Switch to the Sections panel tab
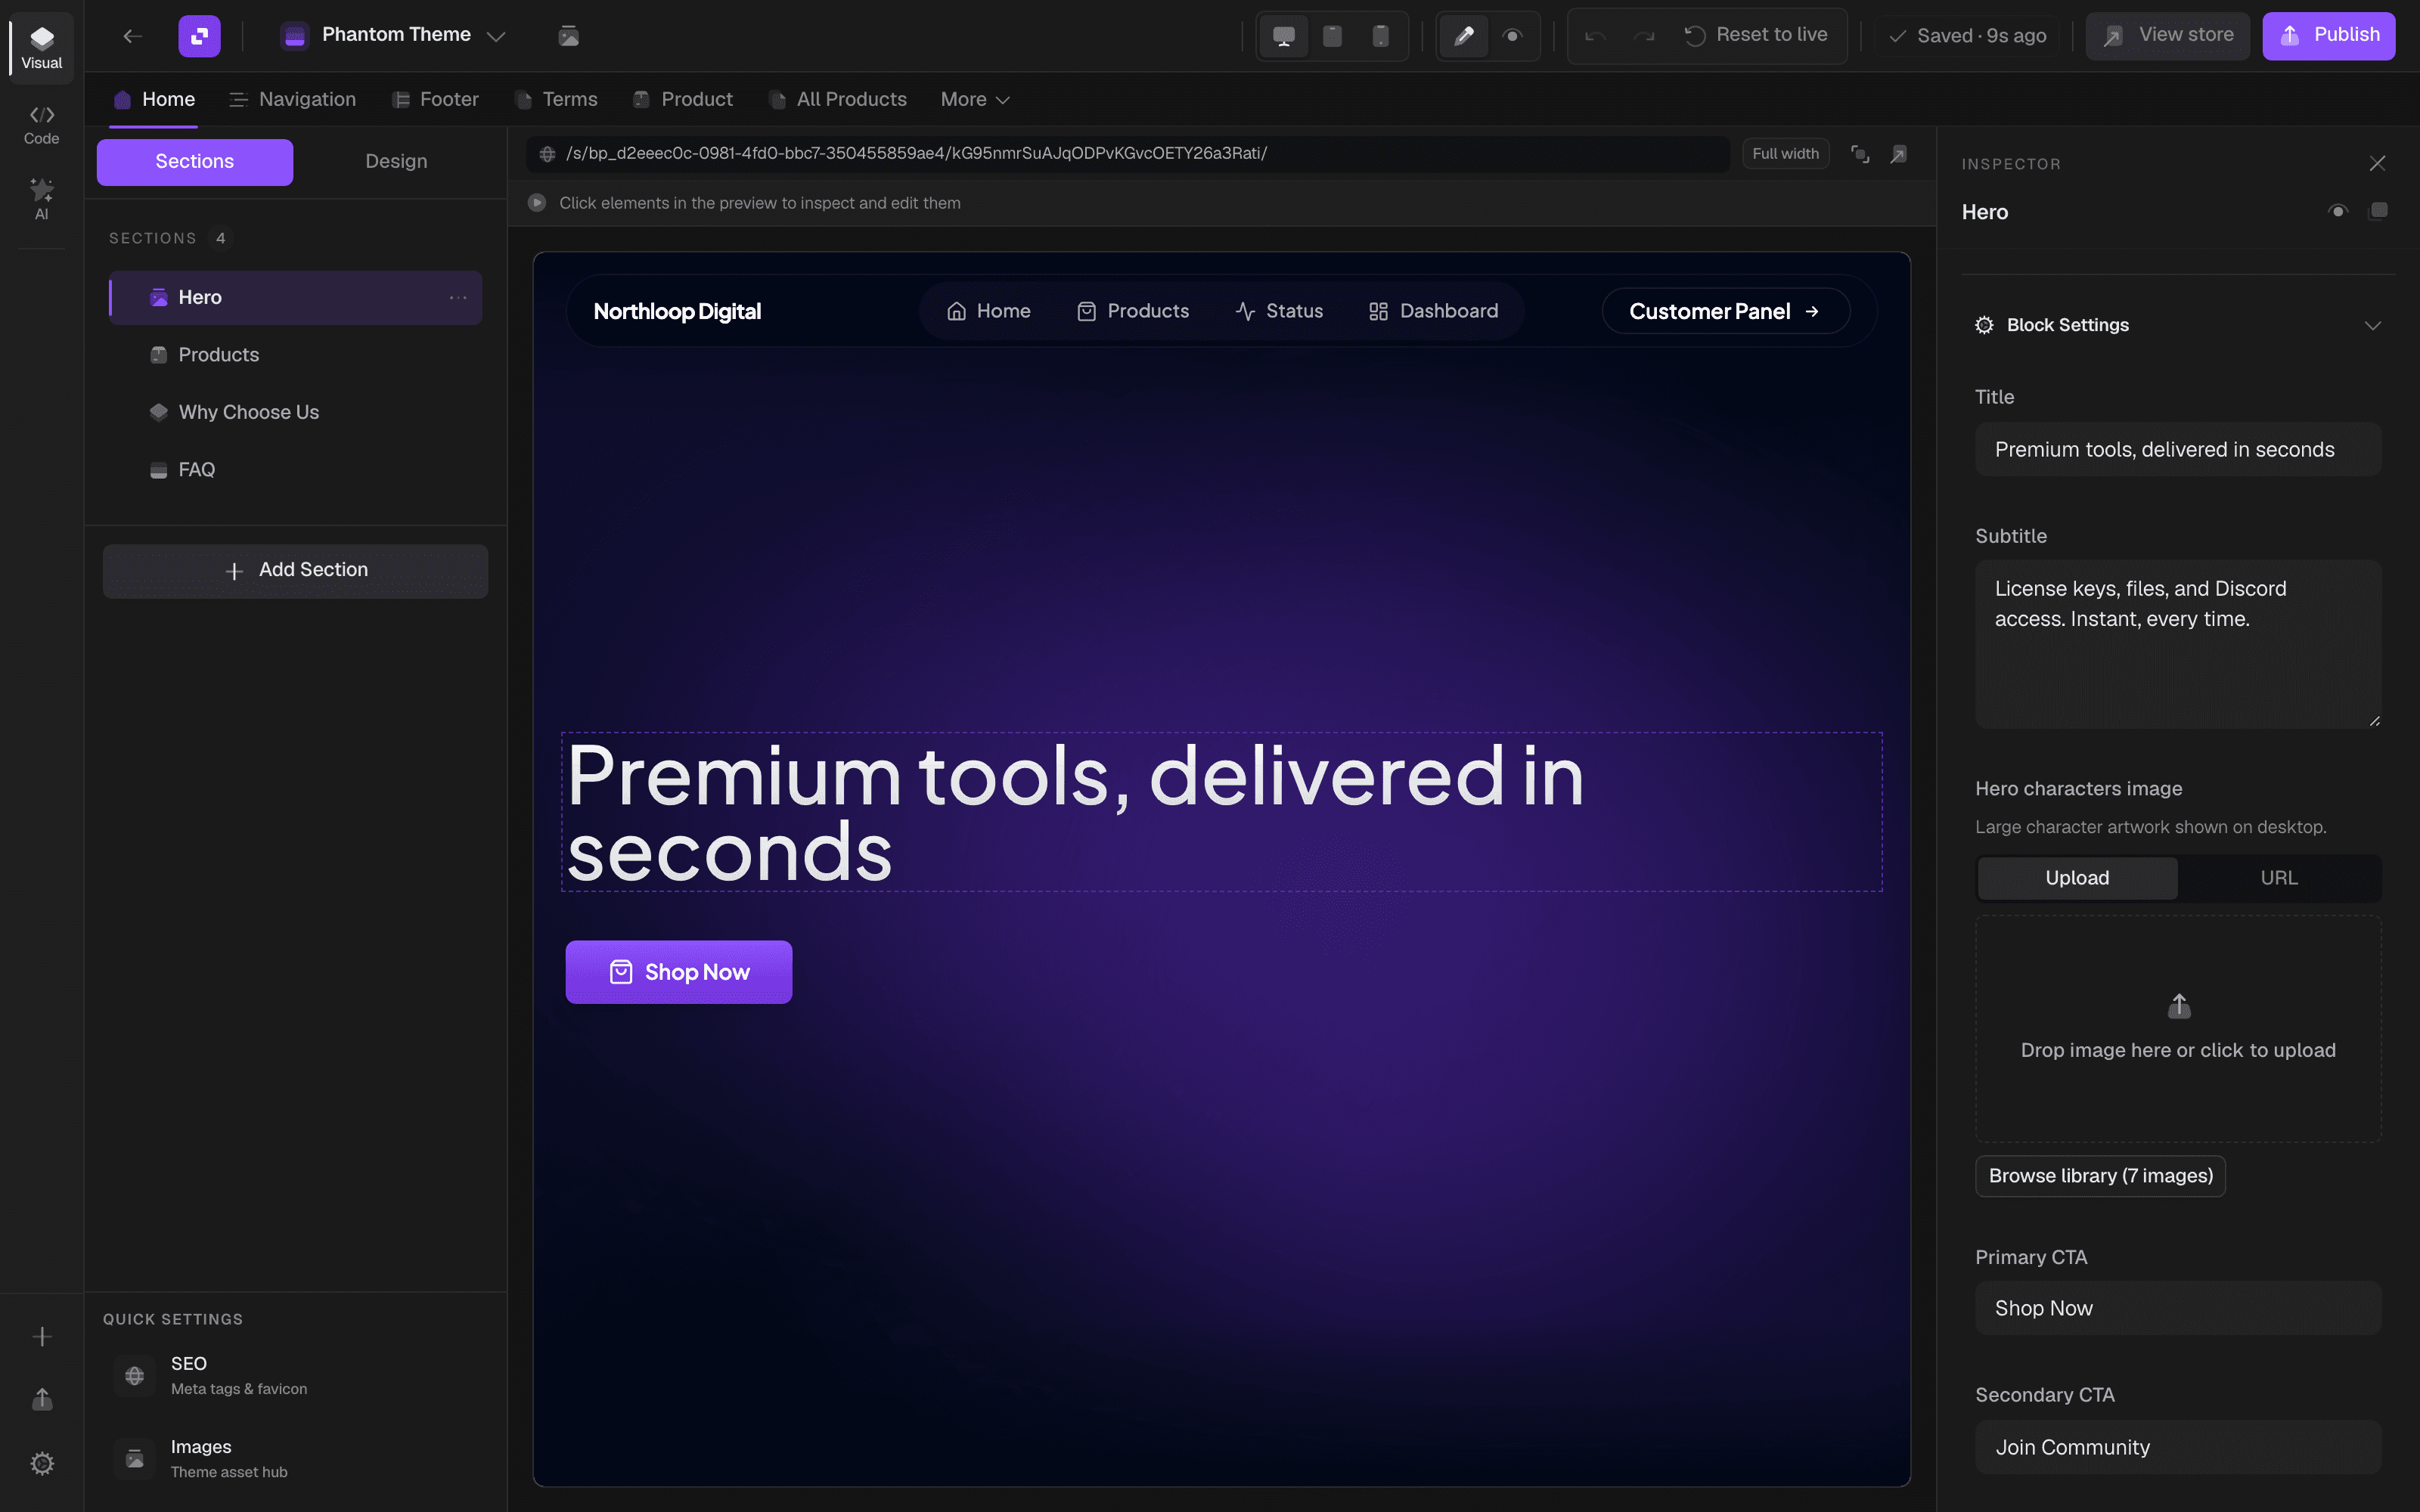This screenshot has height=1512, width=2420. pos(195,162)
